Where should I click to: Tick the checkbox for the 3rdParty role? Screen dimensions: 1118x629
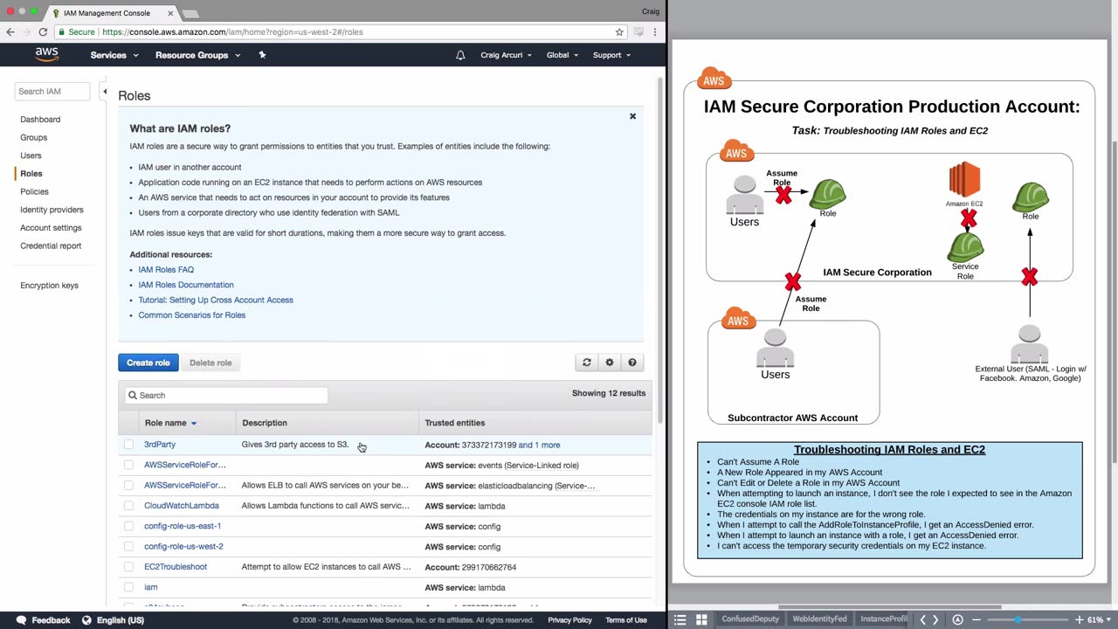click(x=129, y=445)
